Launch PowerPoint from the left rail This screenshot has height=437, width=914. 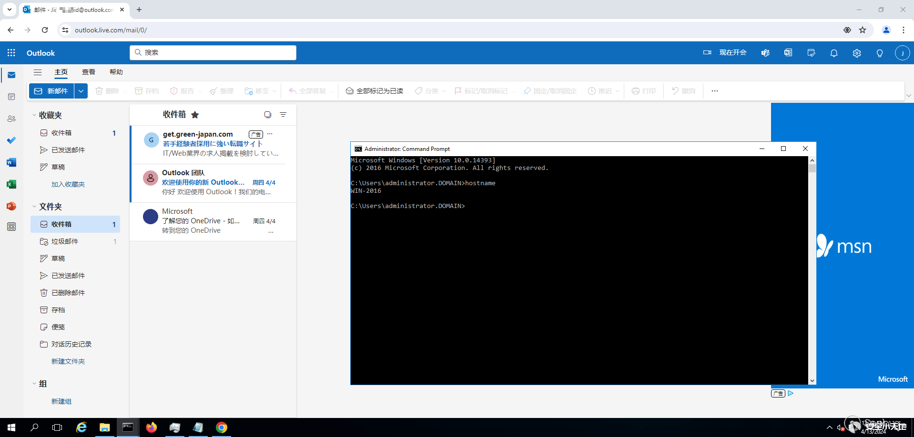[x=11, y=206]
